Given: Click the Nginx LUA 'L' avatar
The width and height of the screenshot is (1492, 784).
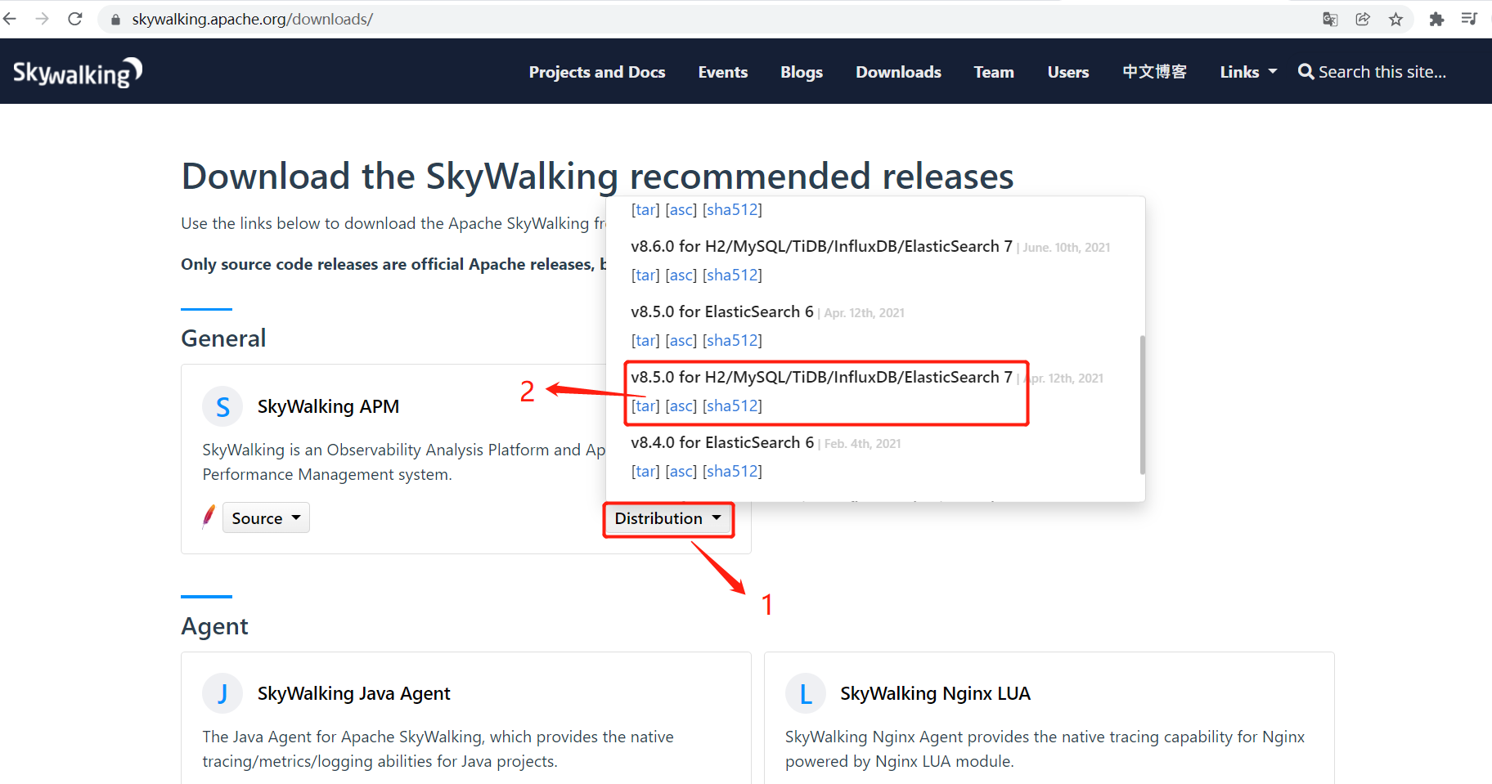Looking at the screenshot, I should (806, 693).
